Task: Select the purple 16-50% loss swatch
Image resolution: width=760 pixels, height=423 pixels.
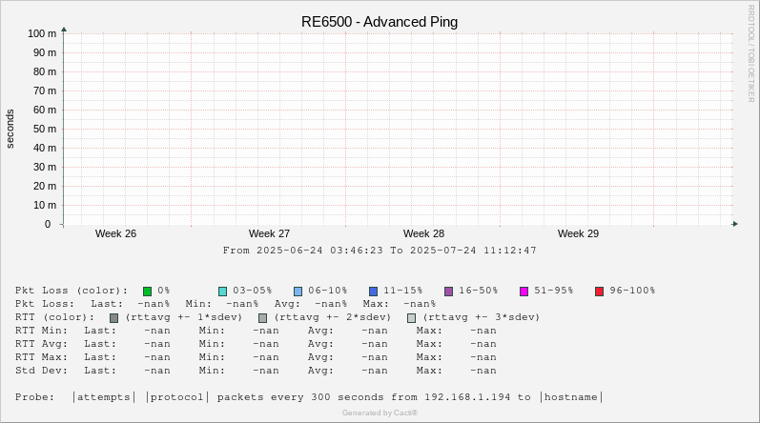Action: coord(449,291)
